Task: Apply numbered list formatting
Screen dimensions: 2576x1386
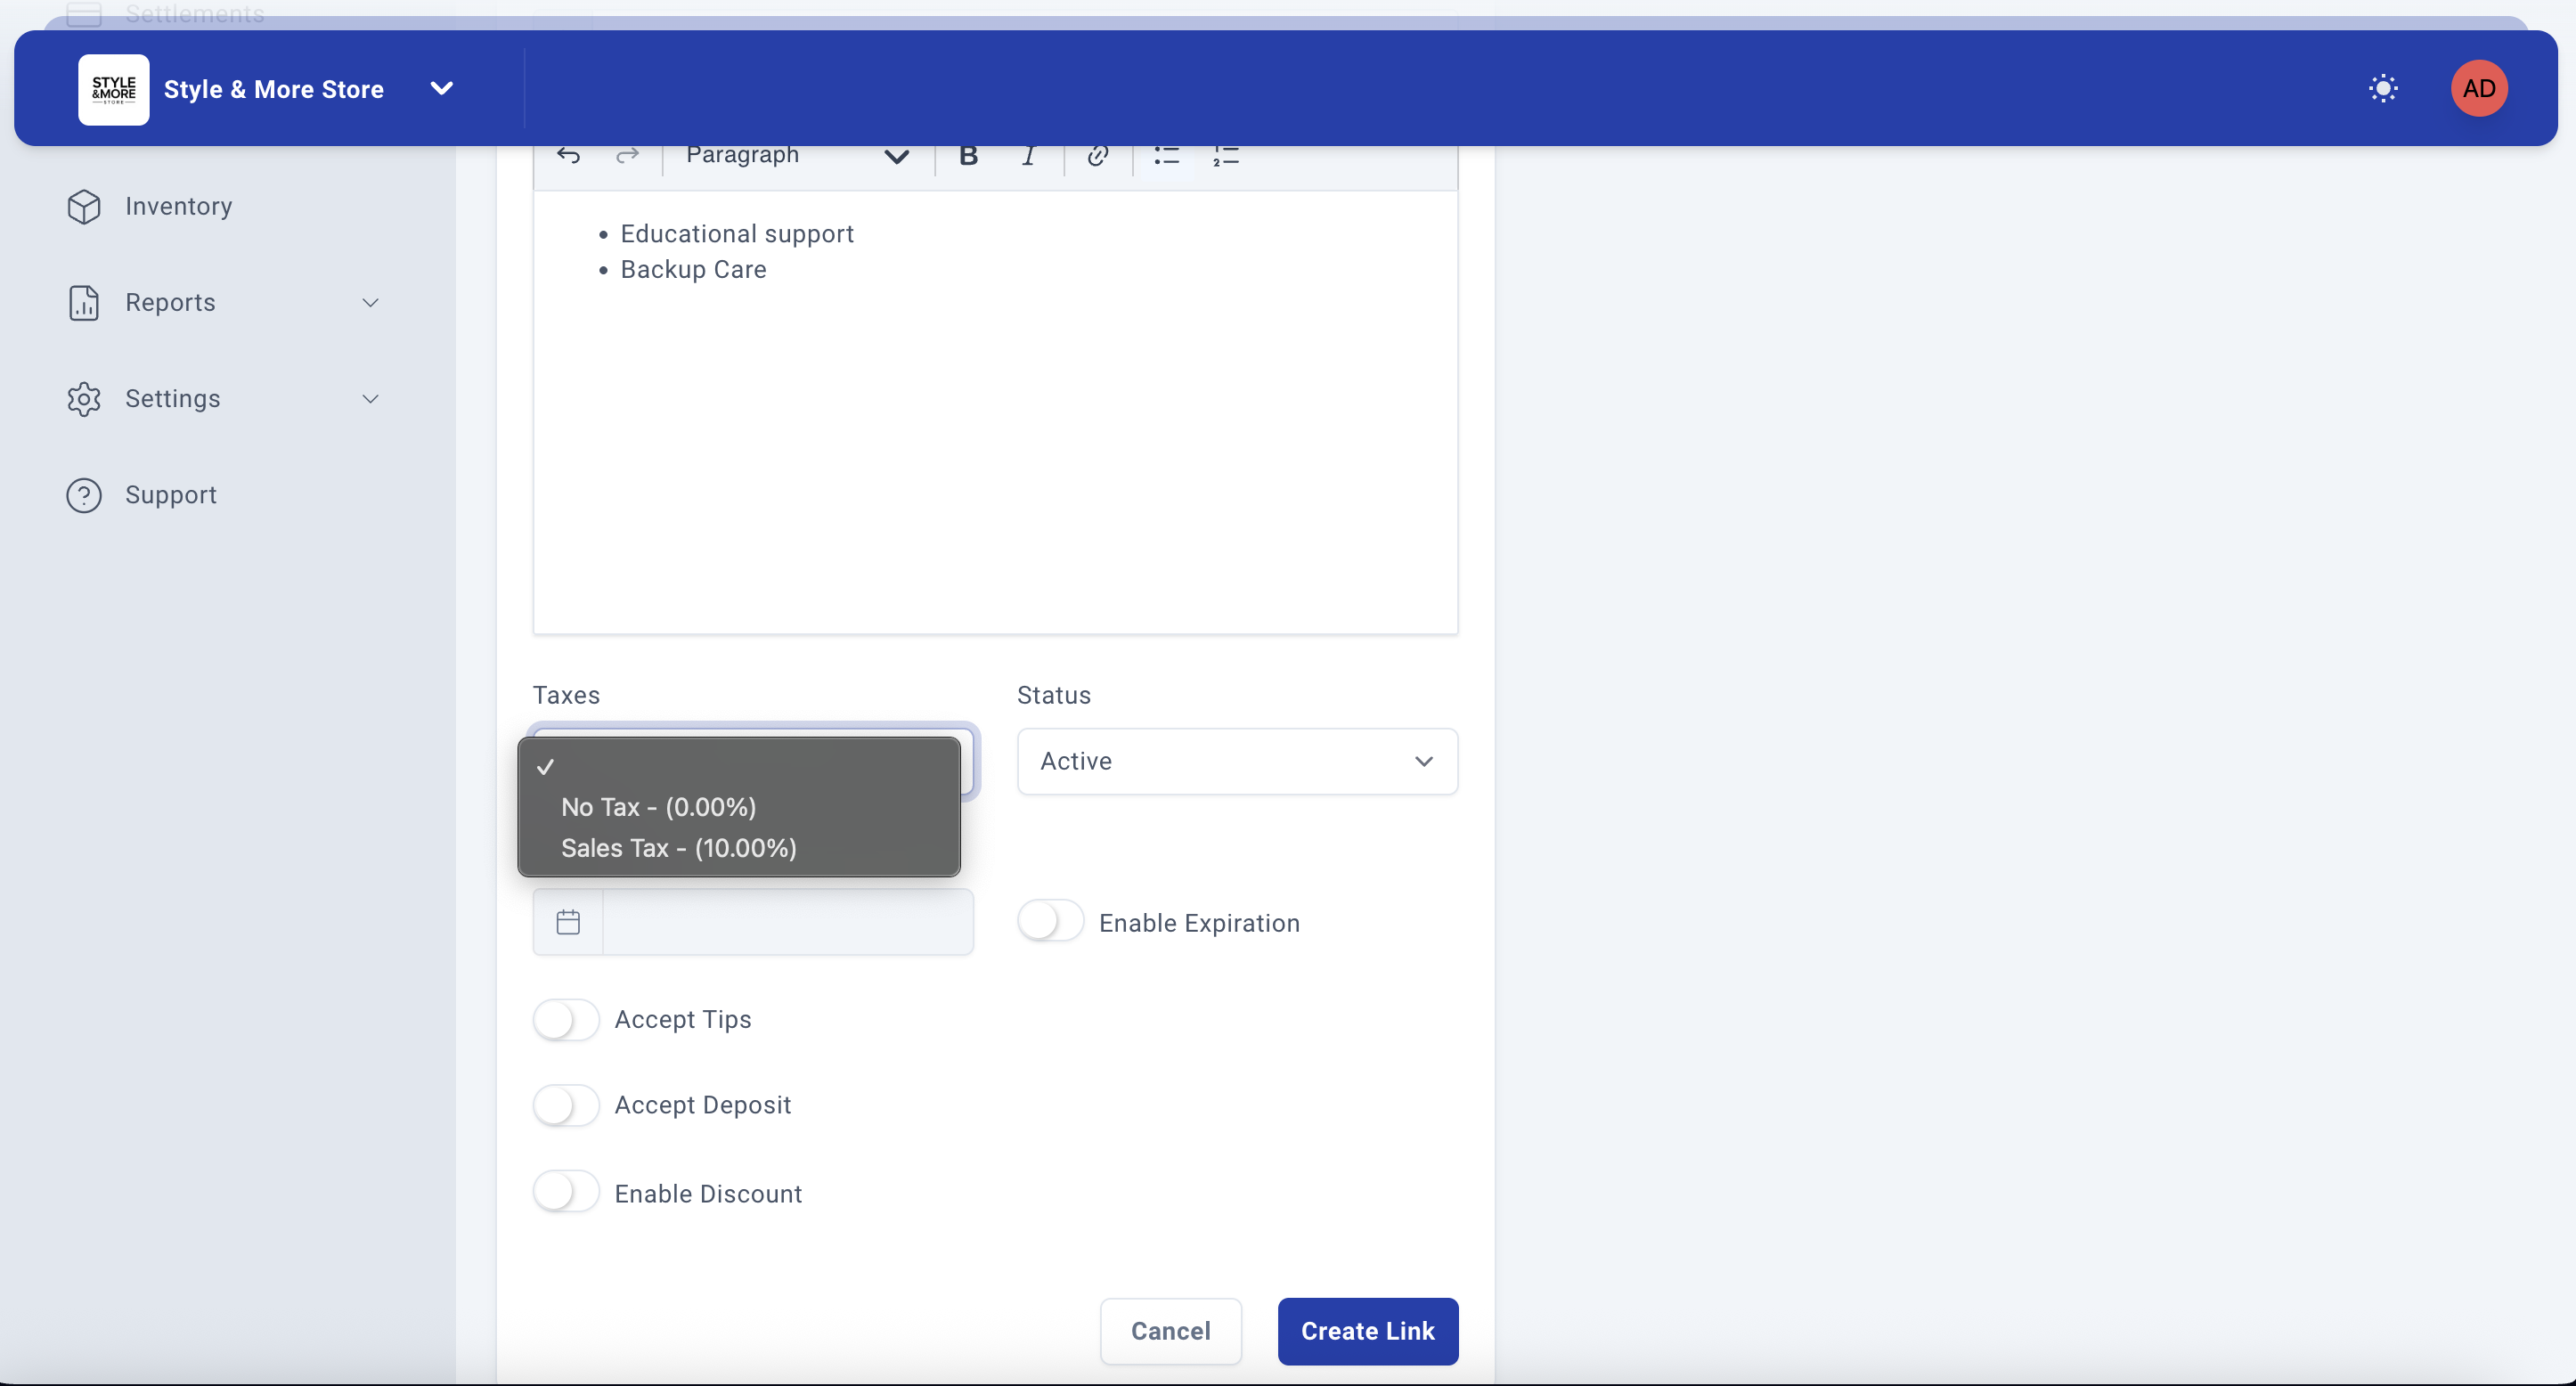Action: [x=1225, y=156]
